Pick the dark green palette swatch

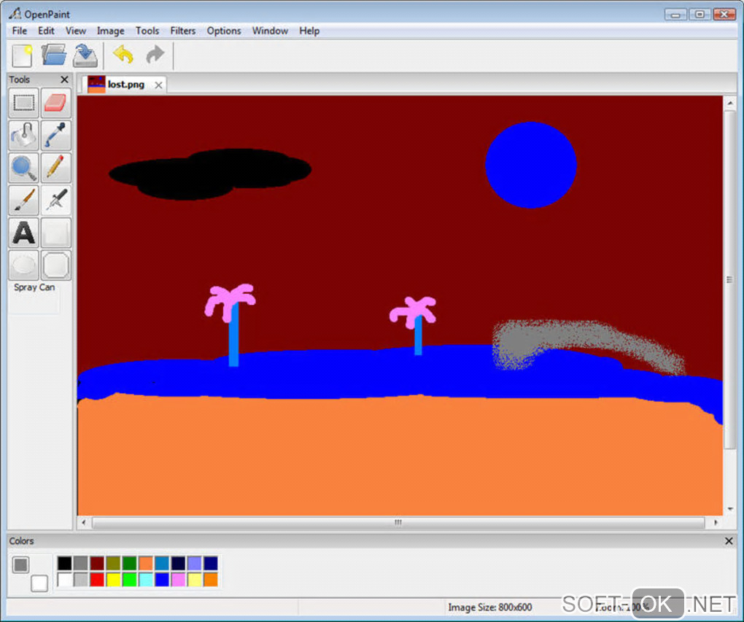tap(130, 563)
